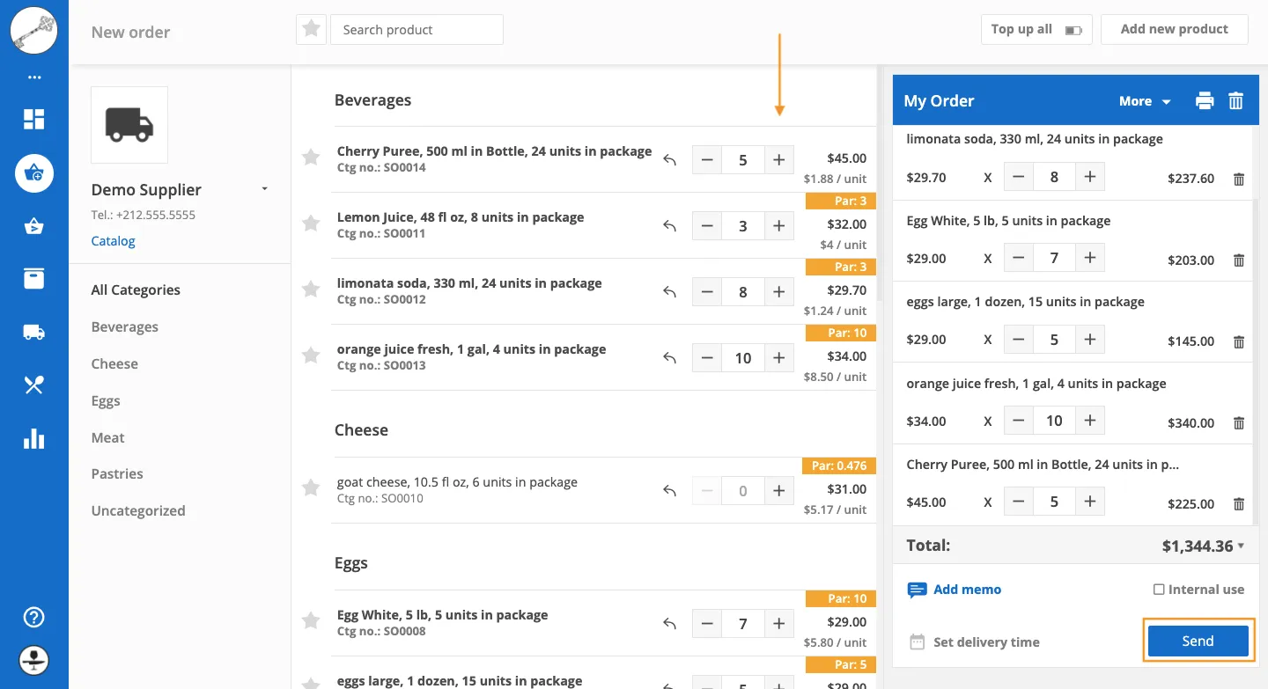The width and height of the screenshot is (1268, 689).
Task: Delete the entire My Order cart
Action: 1235,100
